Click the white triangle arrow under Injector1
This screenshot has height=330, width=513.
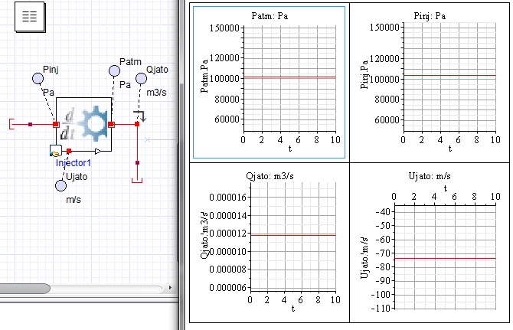point(97,152)
